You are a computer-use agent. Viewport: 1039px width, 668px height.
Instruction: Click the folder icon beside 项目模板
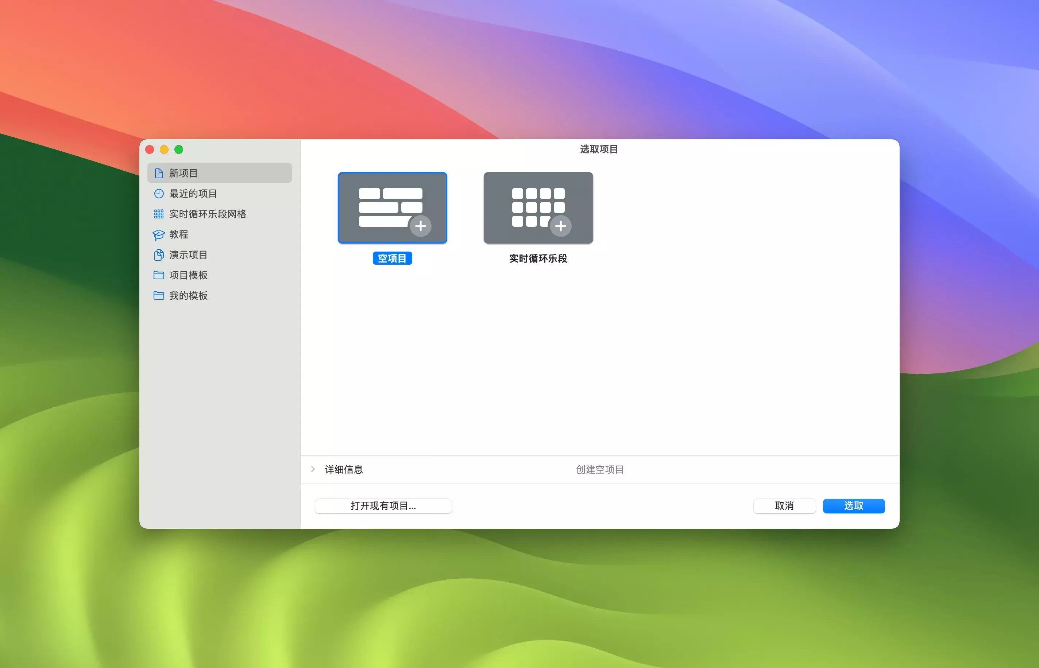click(159, 275)
